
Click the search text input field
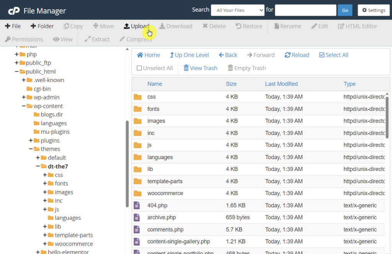click(305, 10)
